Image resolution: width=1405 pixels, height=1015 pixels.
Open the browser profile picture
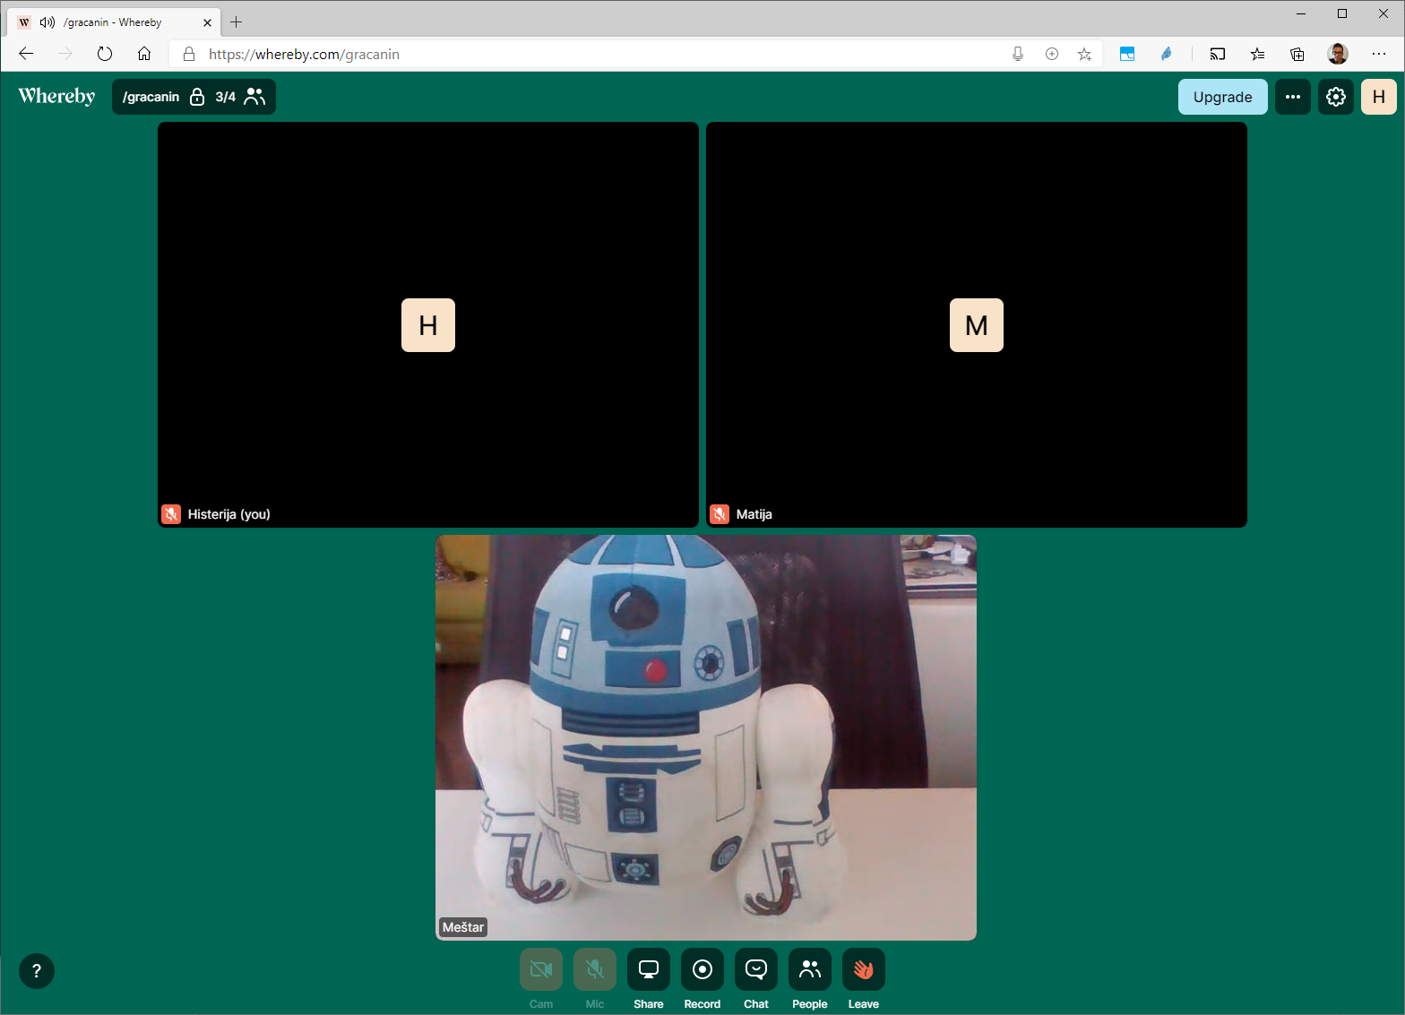(1338, 54)
